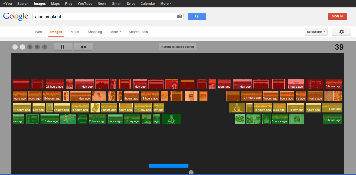Screen dimensions: 356x175
Task: Click the green ATARI logo brick
Action: 171,119
